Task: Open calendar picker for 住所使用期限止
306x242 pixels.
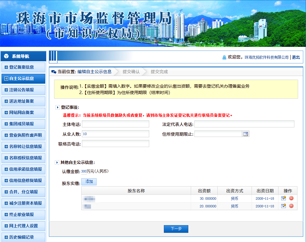Action: point(246,134)
